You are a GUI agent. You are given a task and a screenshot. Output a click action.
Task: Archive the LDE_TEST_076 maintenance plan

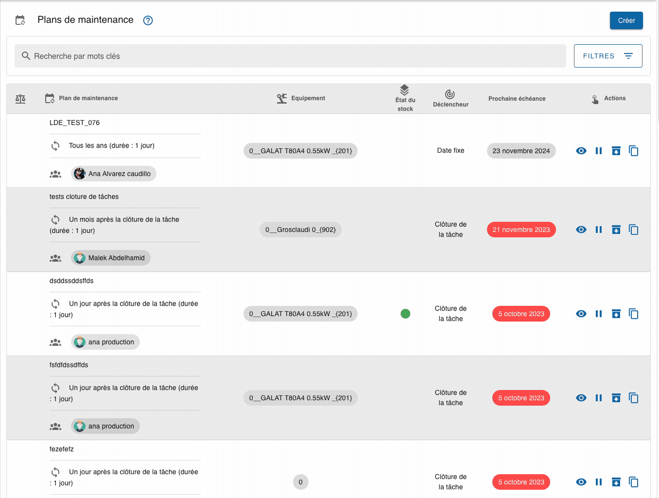[616, 151]
